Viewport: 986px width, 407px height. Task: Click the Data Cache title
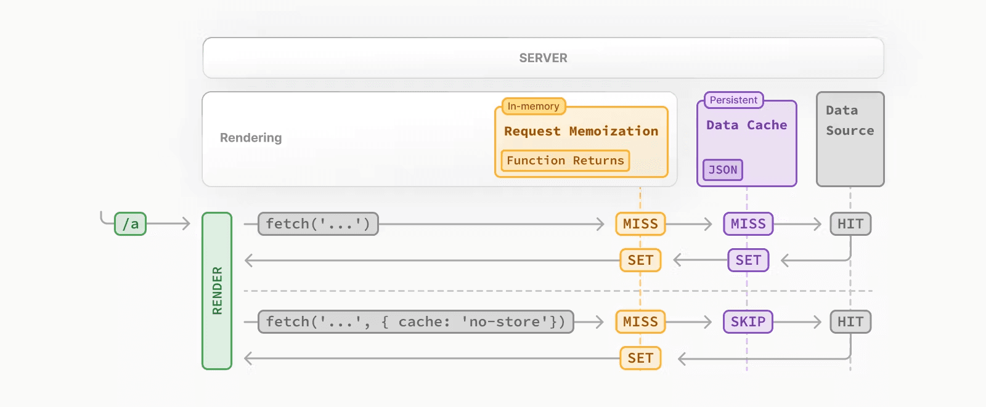point(746,125)
